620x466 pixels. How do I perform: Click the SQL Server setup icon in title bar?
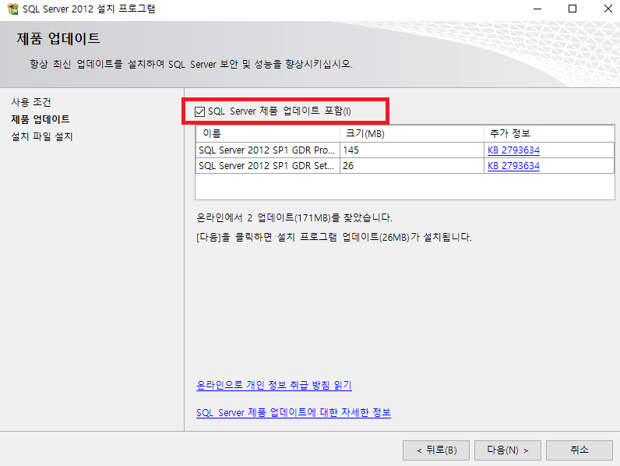tap(12, 9)
